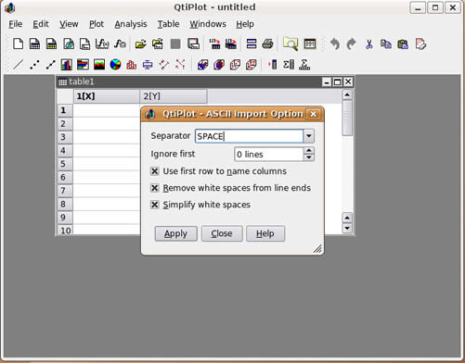Open the Plot menu
The image size is (465, 363).
click(97, 24)
